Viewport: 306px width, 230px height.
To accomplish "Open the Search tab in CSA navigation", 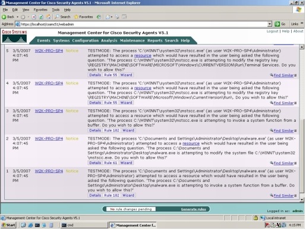I will tap(172, 40).
